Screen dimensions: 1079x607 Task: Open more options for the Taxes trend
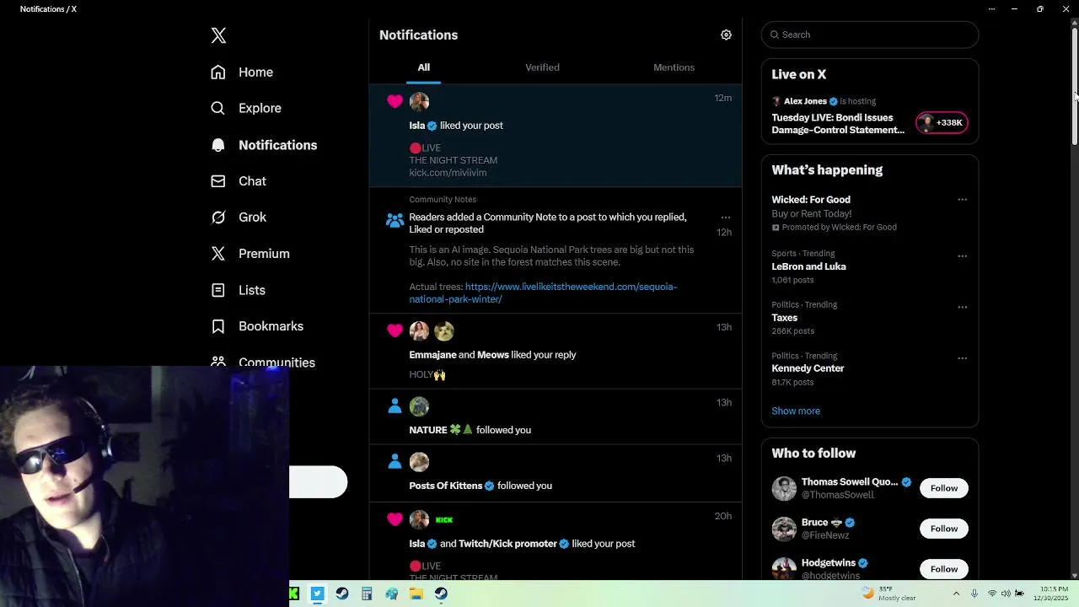coord(962,308)
